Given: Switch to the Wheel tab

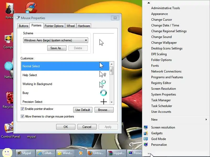Looking at the screenshot, I should pyautogui.click(x=71, y=26).
